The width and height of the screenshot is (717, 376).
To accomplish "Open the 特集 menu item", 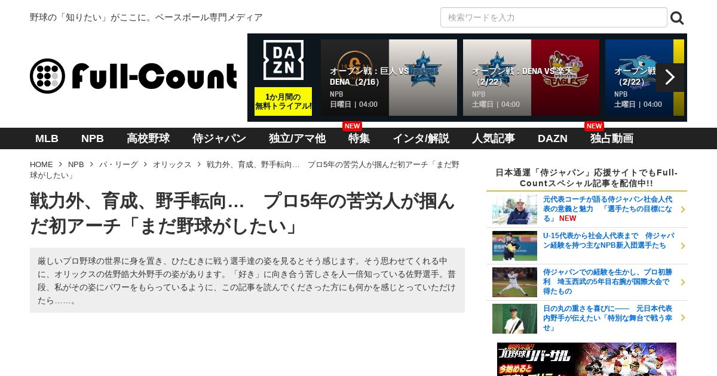I will coord(359,138).
